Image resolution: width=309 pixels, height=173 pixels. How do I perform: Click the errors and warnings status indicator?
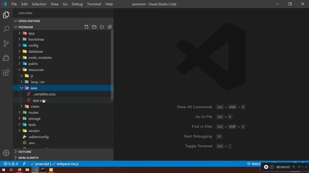click(x=11, y=164)
